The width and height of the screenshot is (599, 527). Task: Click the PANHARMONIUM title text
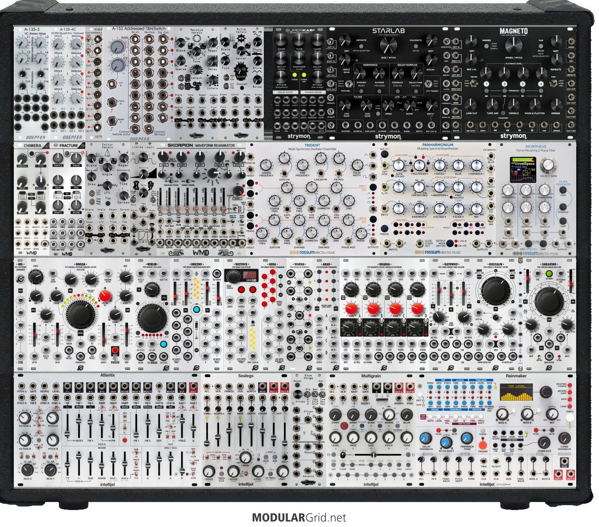[x=438, y=145]
